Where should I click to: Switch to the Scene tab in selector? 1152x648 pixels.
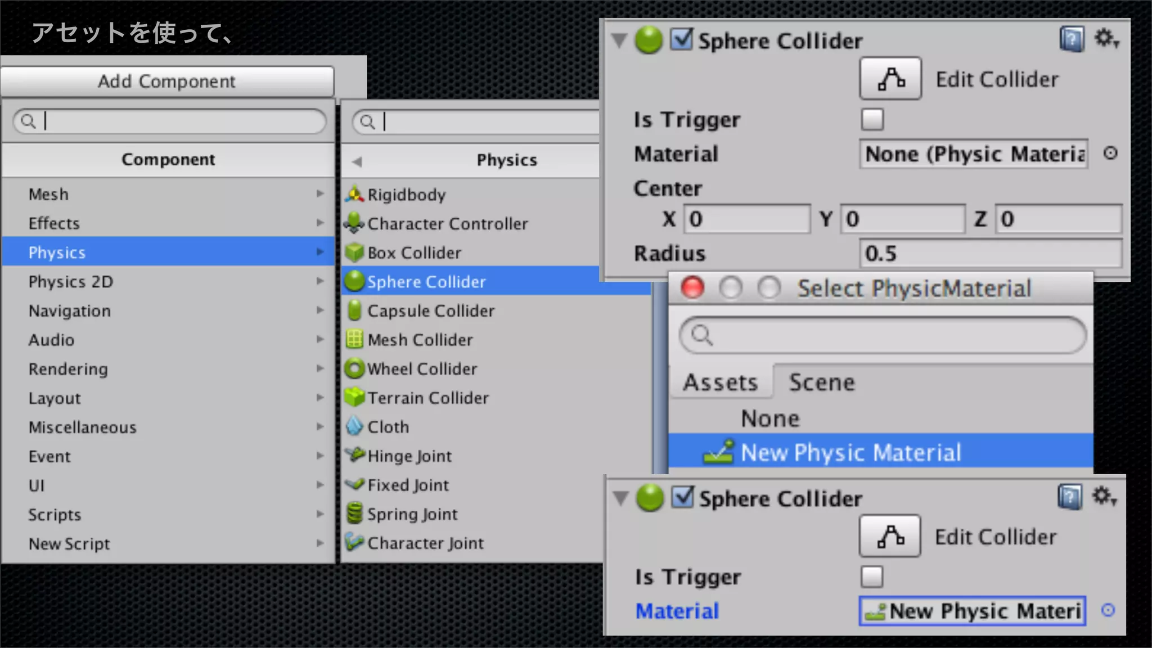click(822, 382)
